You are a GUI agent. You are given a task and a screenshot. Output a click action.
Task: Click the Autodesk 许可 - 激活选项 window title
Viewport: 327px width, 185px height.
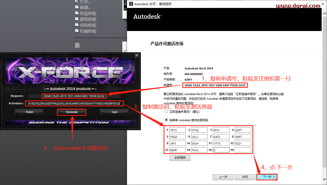153,4
